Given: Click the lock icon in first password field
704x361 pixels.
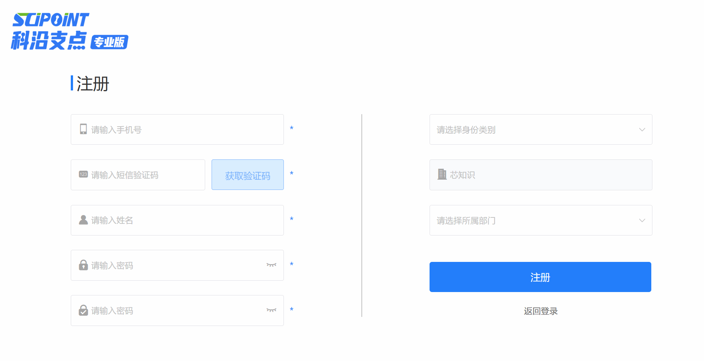Looking at the screenshot, I should pyautogui.click(x=83, y=265).
